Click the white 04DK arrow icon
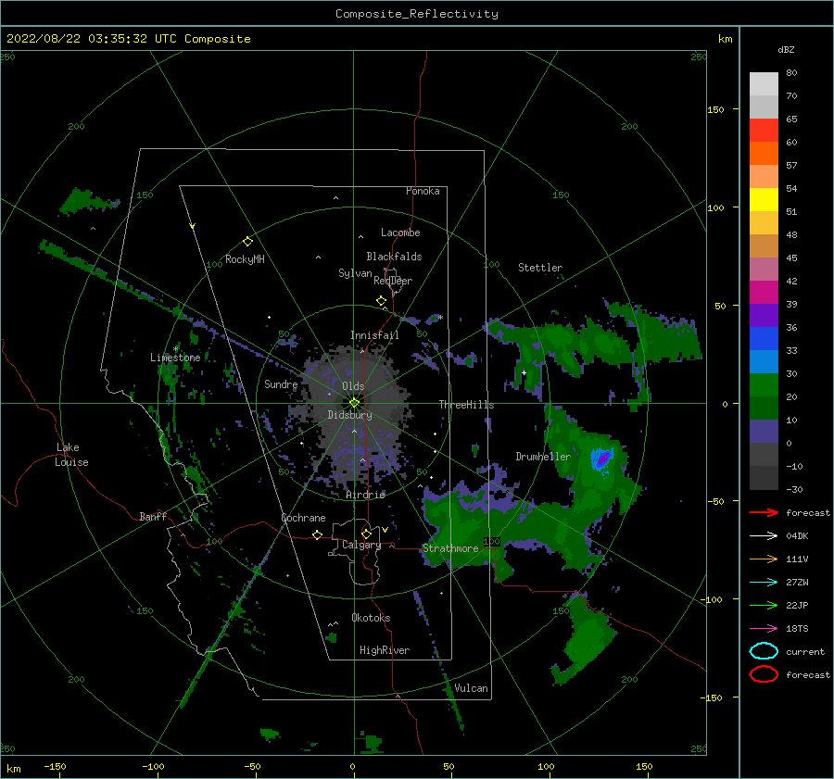The height and width of the screenshot is (779, 834). pyautogui.click(x=764, y=536)
